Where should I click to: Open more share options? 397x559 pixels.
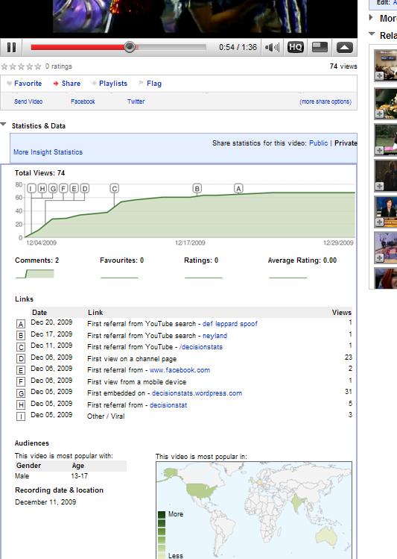point(325,102)
